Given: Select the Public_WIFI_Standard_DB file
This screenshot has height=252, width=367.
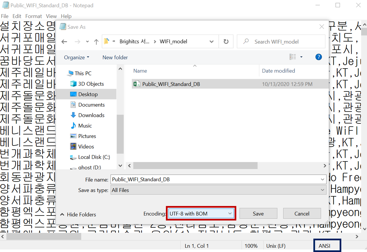Looking at the screenshot, I should (171, 84).
